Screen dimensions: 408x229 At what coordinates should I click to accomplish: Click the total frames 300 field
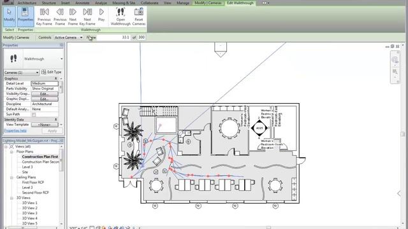142,38
